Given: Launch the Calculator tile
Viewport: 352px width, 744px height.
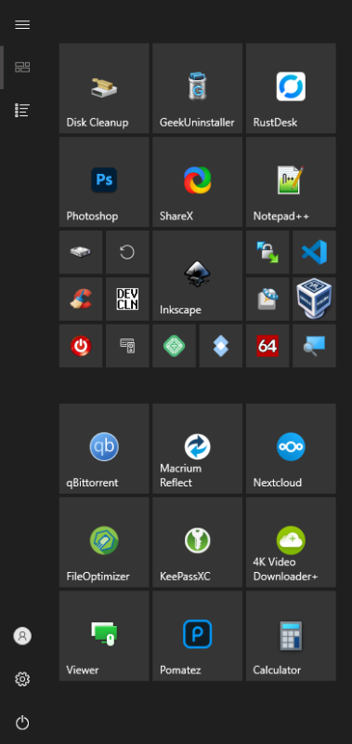Looking at the screenshot, I should point(291,636).
